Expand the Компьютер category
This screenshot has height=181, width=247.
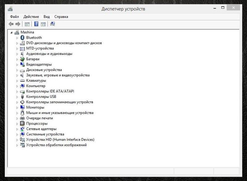[x=17, y=86]
